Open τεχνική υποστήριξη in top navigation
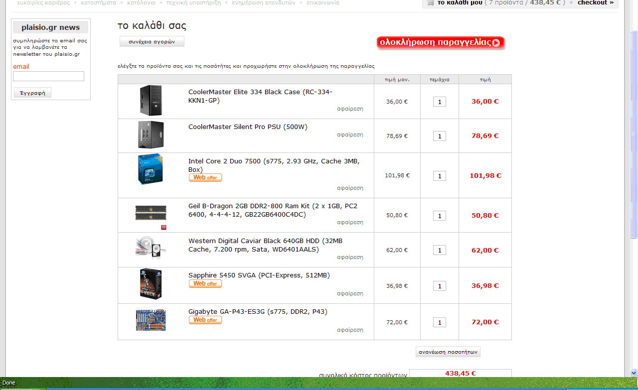Screen dimensions: 638x390 coord(193,2)
